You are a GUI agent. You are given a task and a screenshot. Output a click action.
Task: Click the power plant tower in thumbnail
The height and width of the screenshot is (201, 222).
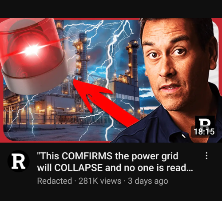point(83,56)
